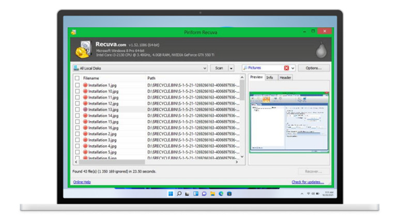This screenshot has width=398, height=221.
Task: Check the box for Installation 1.jpg
Action: [x=77, y=85]
